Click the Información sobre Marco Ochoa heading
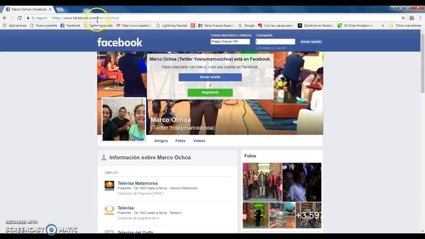The image size is (425, 239). click(x=150, y=157)
